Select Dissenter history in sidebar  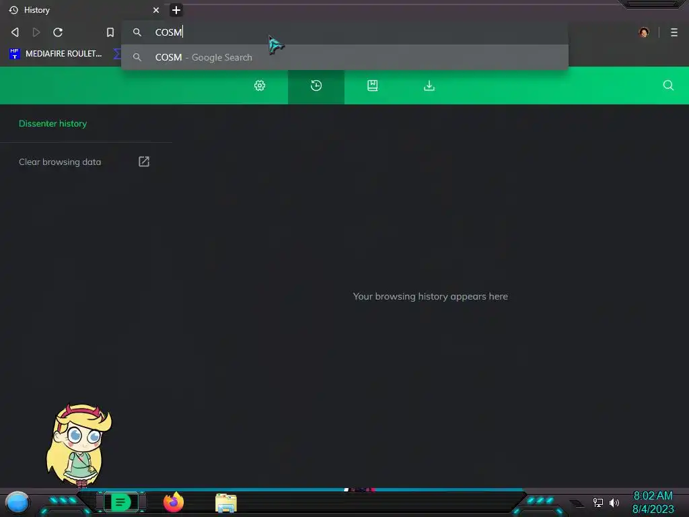pos(52,124)
